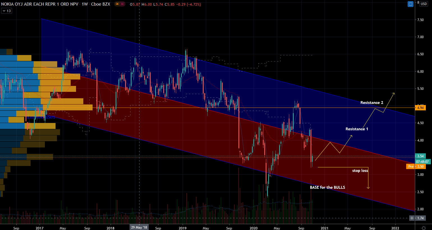This screenshot has height=230, width=432.
Task: Select the open value O5.87
Action: [x=135, y=4]
